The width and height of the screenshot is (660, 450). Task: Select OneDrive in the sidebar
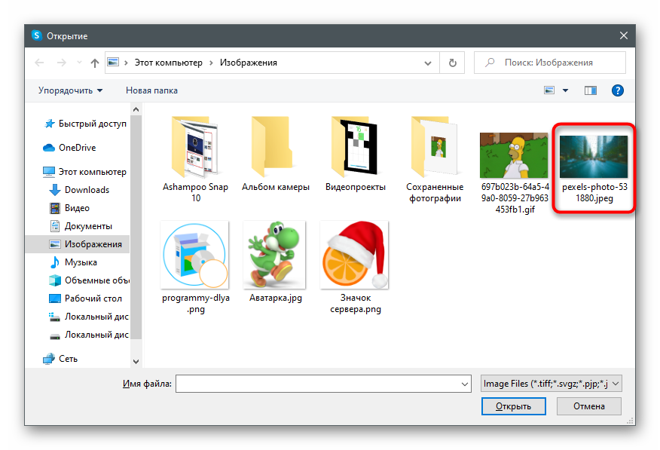(70, 148)
